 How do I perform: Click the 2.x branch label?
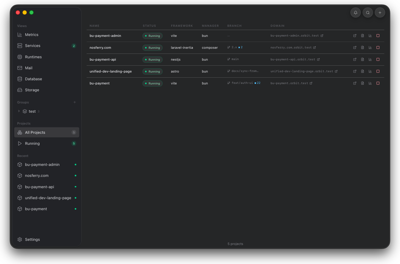coord(234,47)
